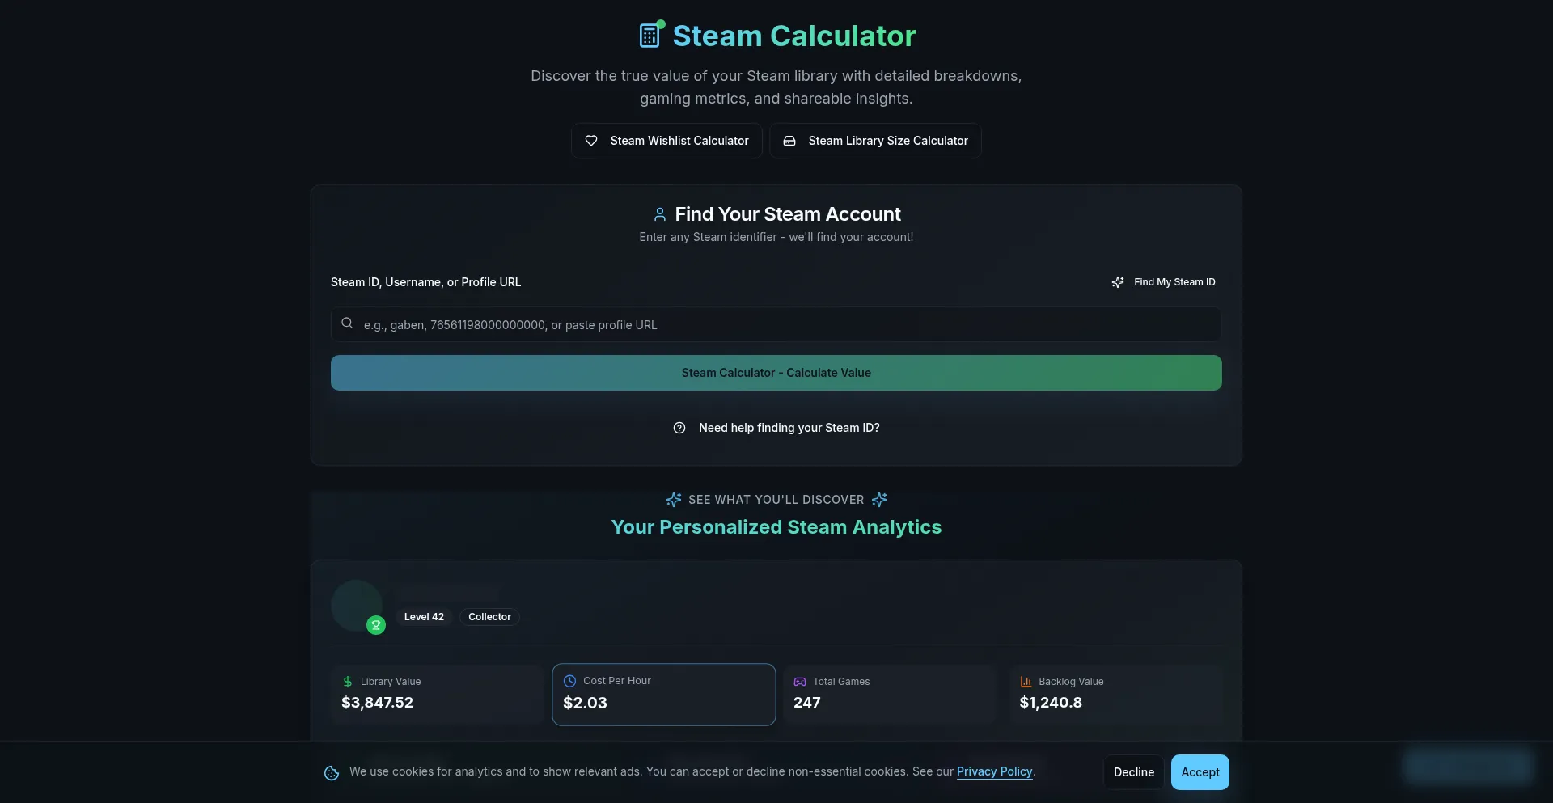Viewport: 1553px width, 803px height.
Task: Click the bar chart icon on Backlog Value
Action: 1026,682
